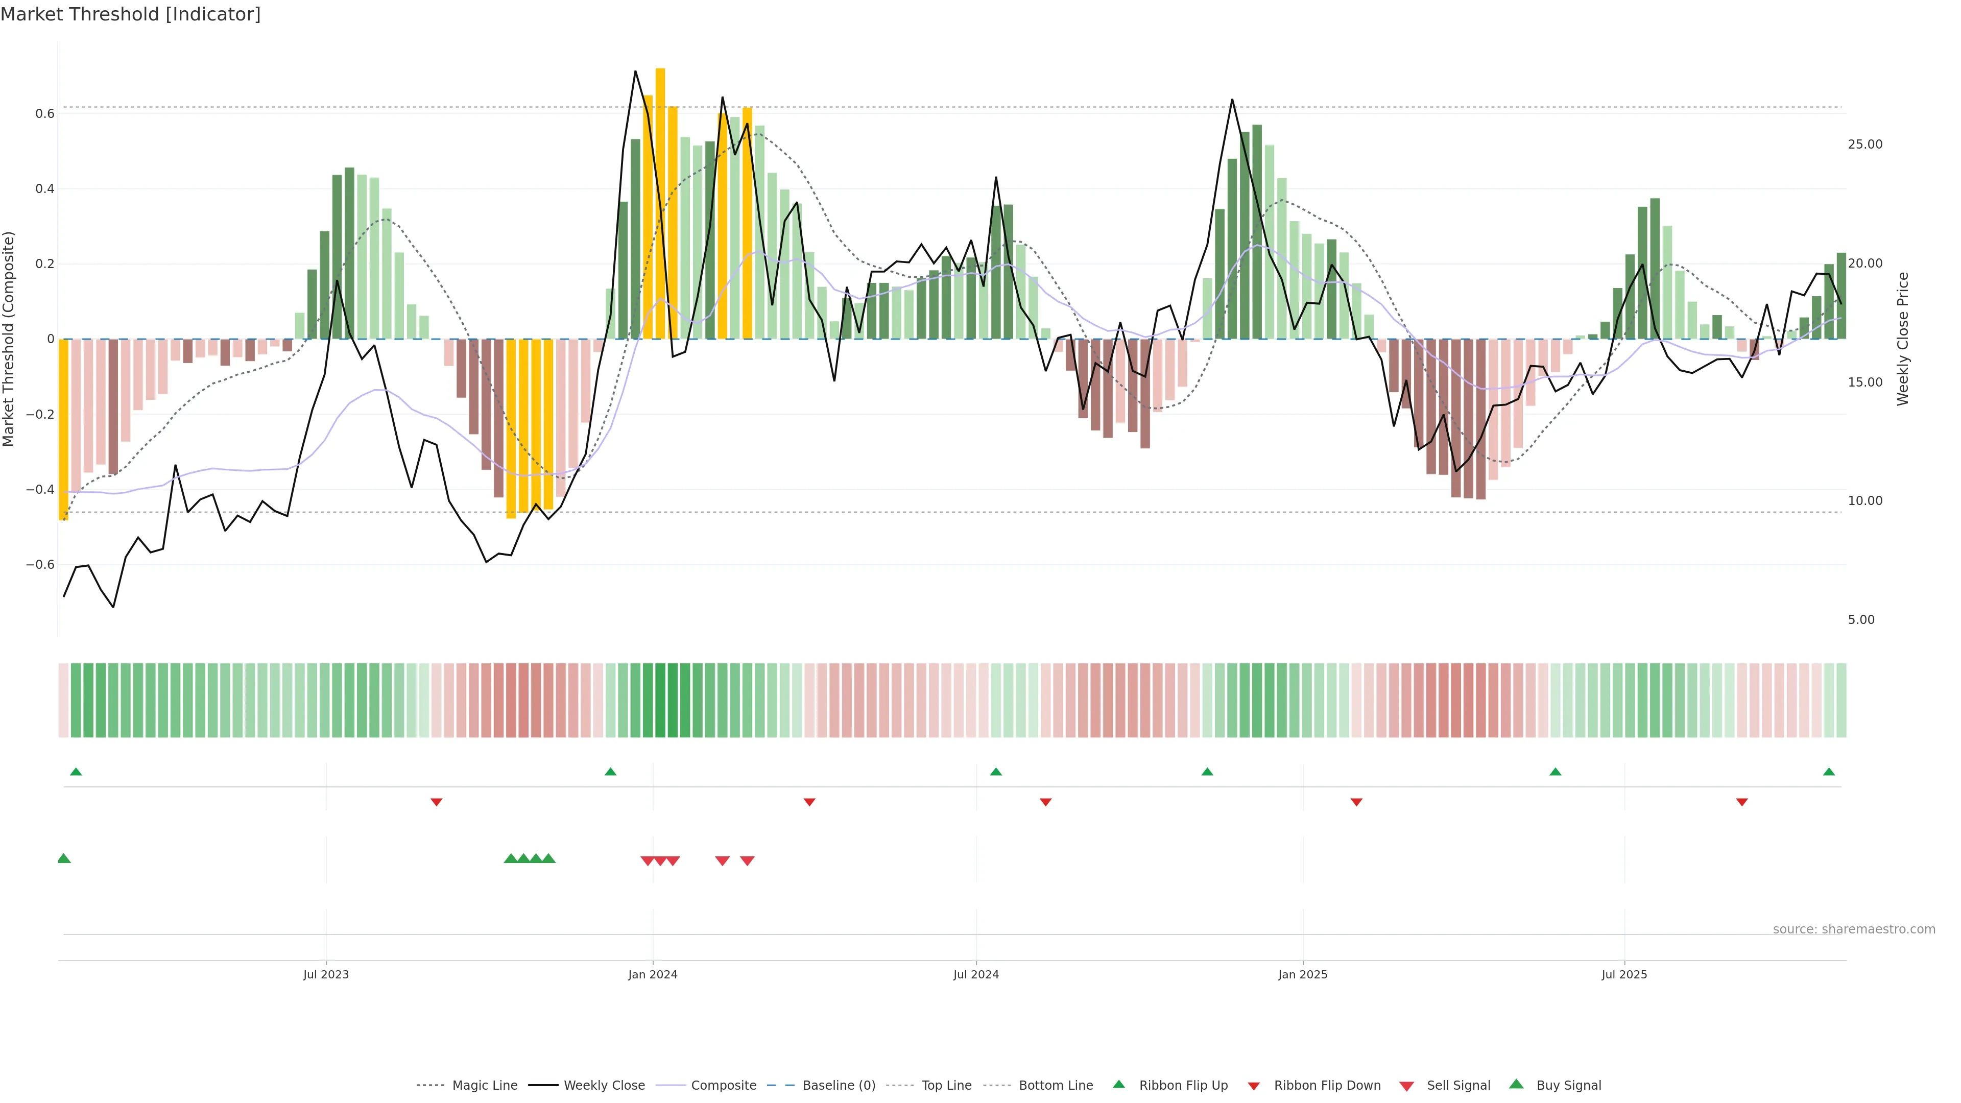Toggle the Top Line legend label
The height and width of the screenshot is (1103, 1961).
(x=946, y=1086)
